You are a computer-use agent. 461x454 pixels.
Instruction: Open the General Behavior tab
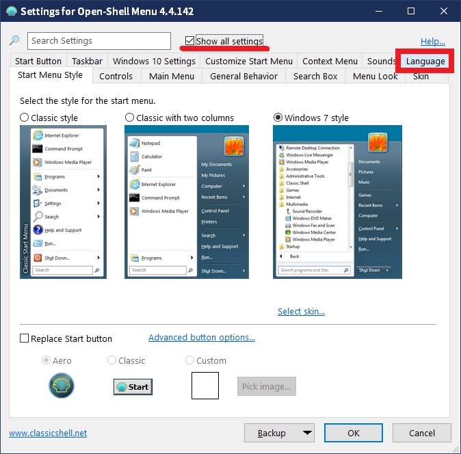point(243,76)
